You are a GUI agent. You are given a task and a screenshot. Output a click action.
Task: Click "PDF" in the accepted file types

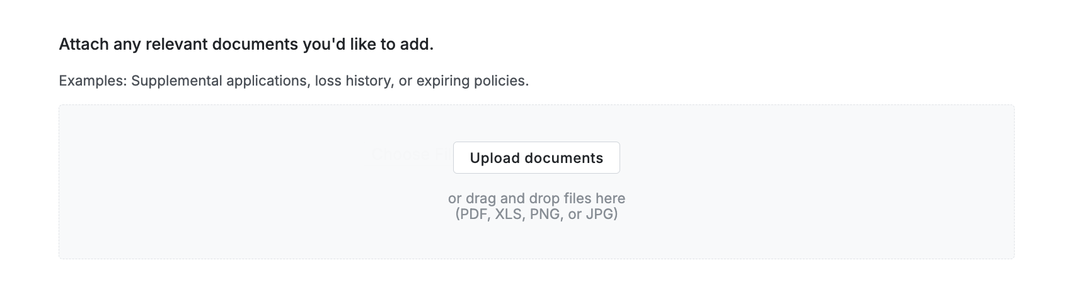[473, 214]
